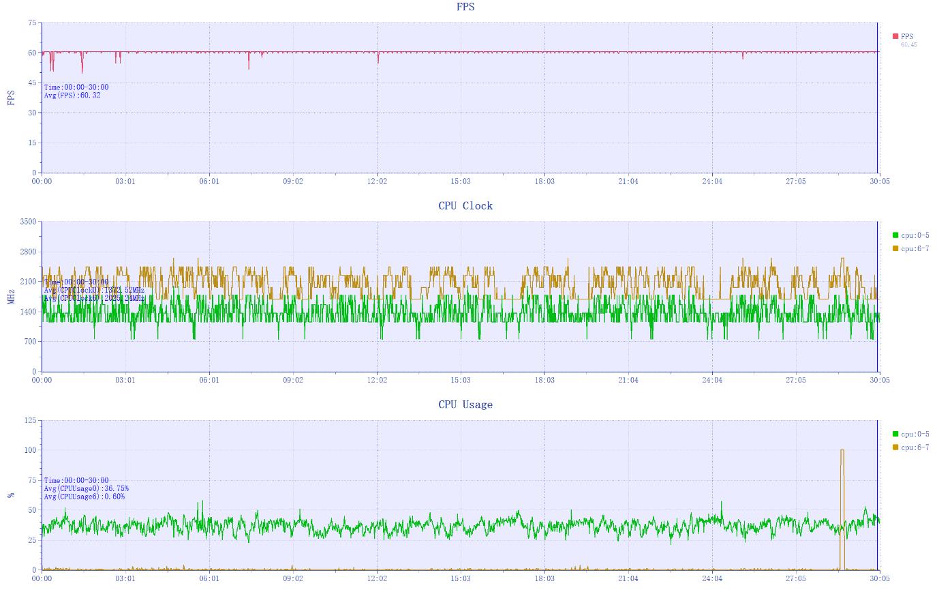Click the 75 label on FPS y-axis
Screen dimensions: 937x590
click(32, 23)
